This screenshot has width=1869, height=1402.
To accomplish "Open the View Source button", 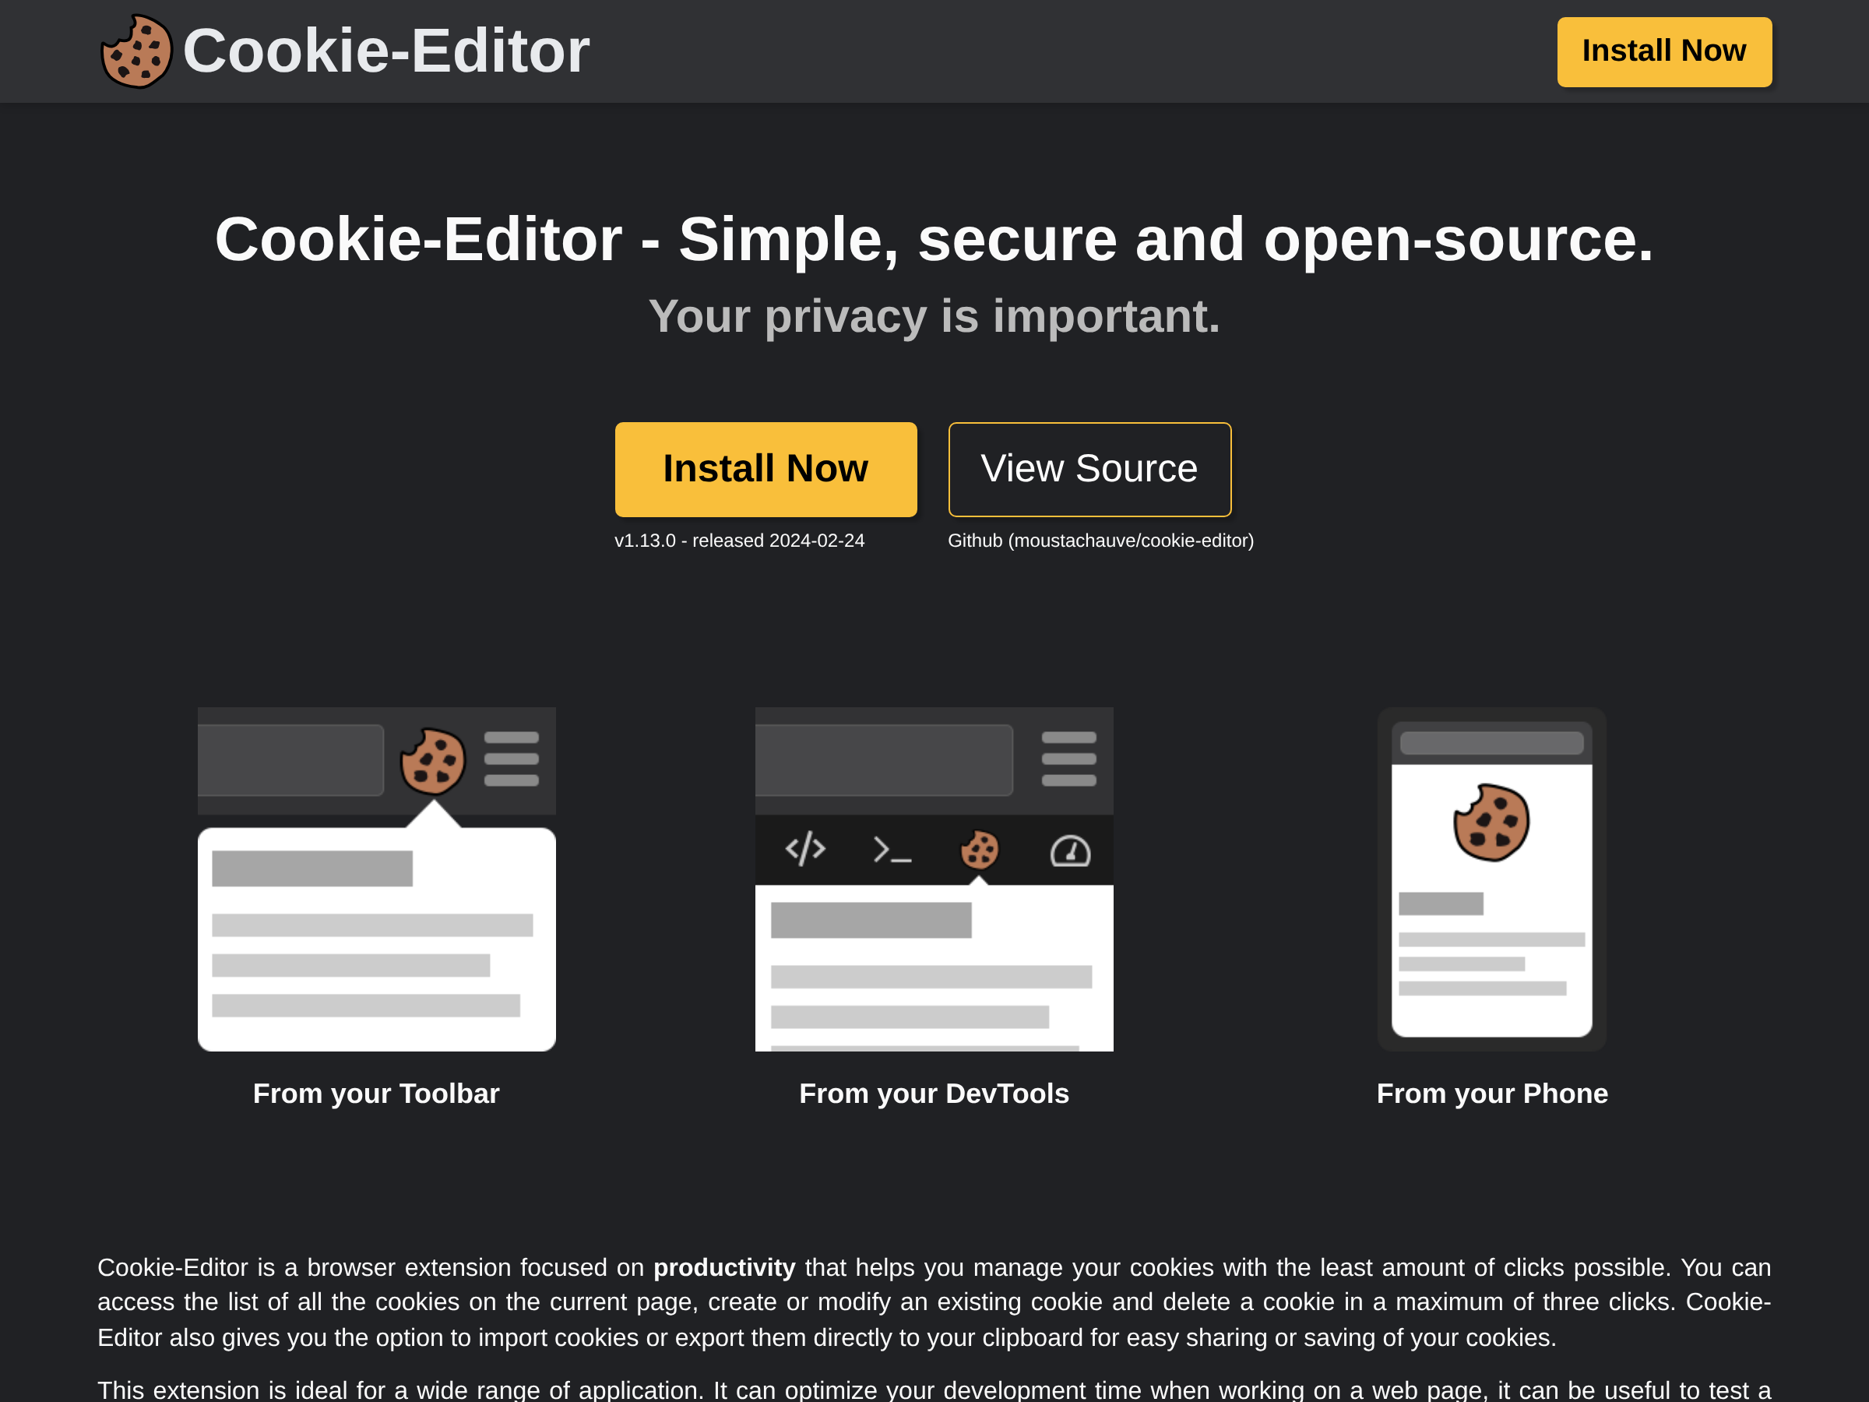I will coord(1090,469).
